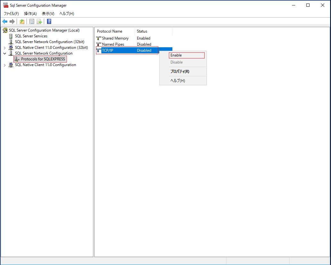
Task: Click the Enabled status of Shared Memory
Action: [x=144, y=38]
